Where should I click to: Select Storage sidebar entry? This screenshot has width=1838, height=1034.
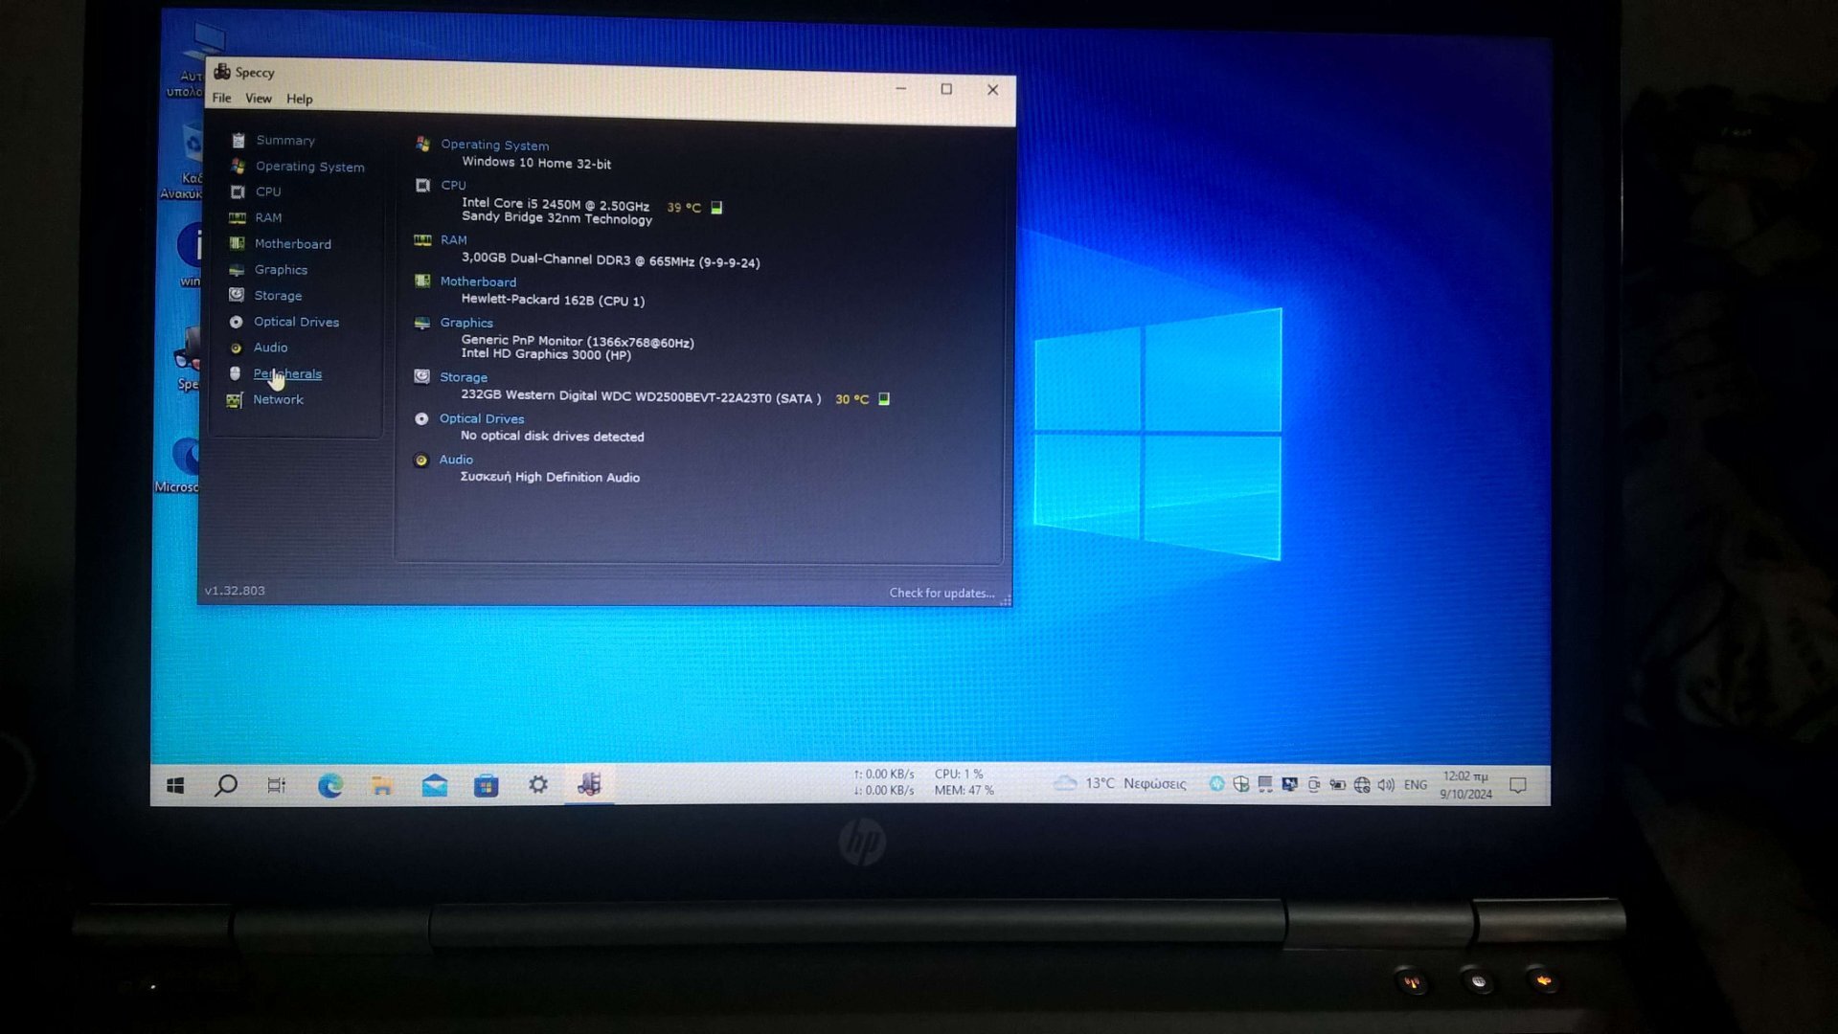coord(278,296)
